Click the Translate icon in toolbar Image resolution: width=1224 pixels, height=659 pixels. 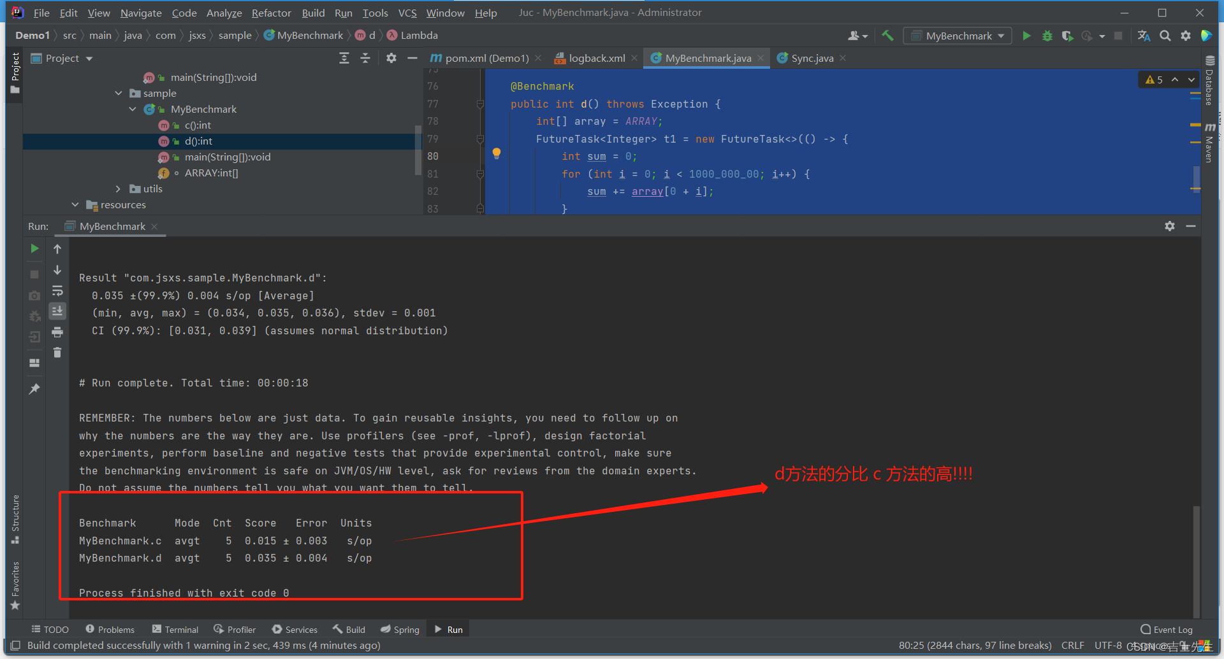pyautogui.click(x=1144, y=36)
